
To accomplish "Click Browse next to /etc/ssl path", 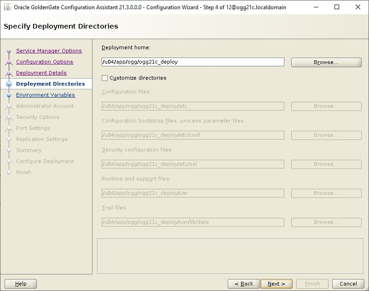I will pos(326,164).
